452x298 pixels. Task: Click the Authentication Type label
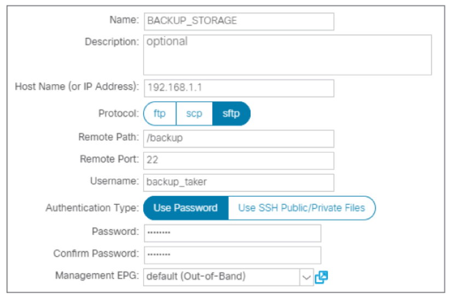(x=92, y=208)
